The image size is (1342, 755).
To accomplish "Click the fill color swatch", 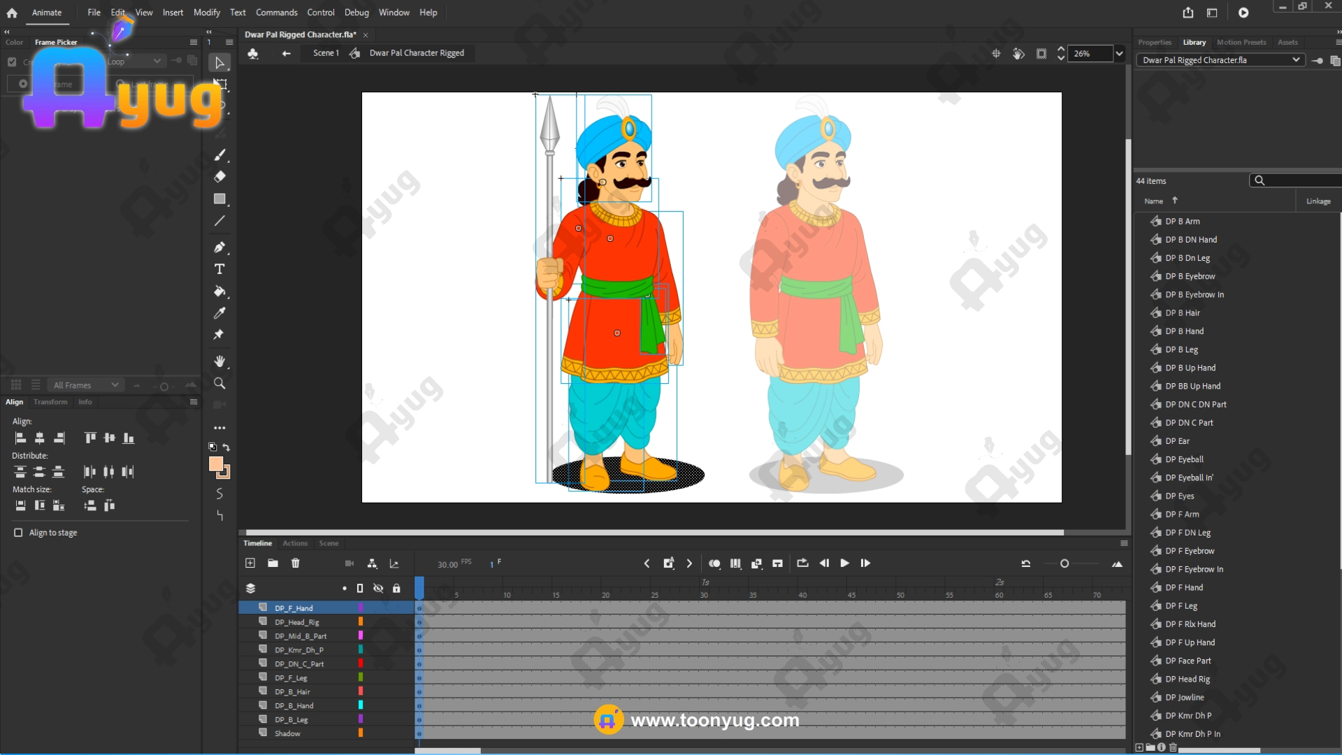I will [x=216, y=463].
